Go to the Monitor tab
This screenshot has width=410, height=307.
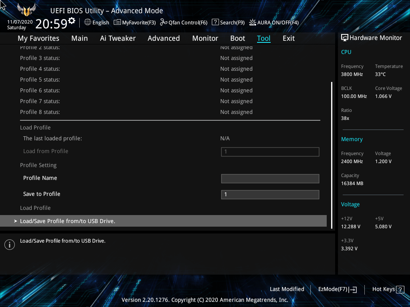click(205, 38)
